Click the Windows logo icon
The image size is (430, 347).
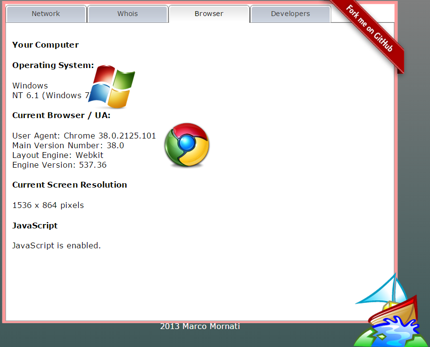pyautogui.click(x=111, y=87)
